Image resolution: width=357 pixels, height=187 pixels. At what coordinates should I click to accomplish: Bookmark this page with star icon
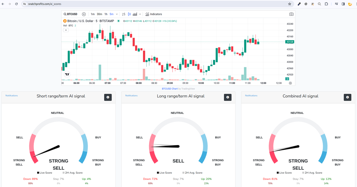click(x=290, y=4)
